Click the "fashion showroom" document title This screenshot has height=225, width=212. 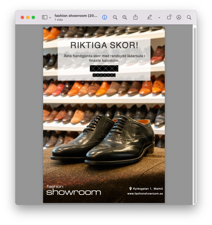tap(76, 16)
